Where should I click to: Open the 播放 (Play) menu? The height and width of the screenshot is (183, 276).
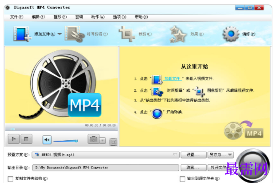click(x=60, y=17)
